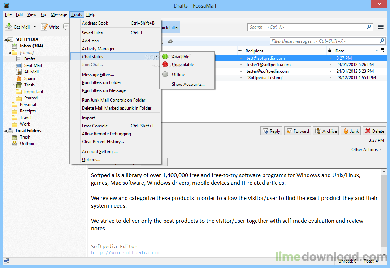The height and width of the screenshot is (268, 390).
Task: Collapse the Local Folders tree
Action: (5, 131)
